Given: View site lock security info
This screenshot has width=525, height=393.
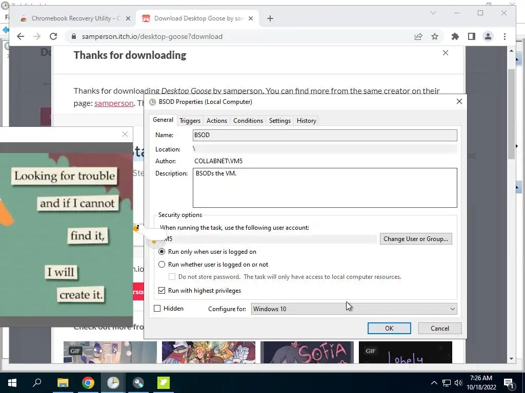Looking at the screenshot, I should (74, 36).
